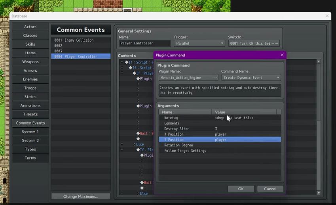This screenshot has width=336, height=205.
Task: Click the Change Maximum button
Action: point(81,196)
